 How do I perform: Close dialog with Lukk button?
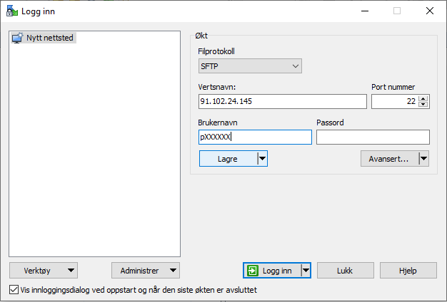[x=346, y=271]
